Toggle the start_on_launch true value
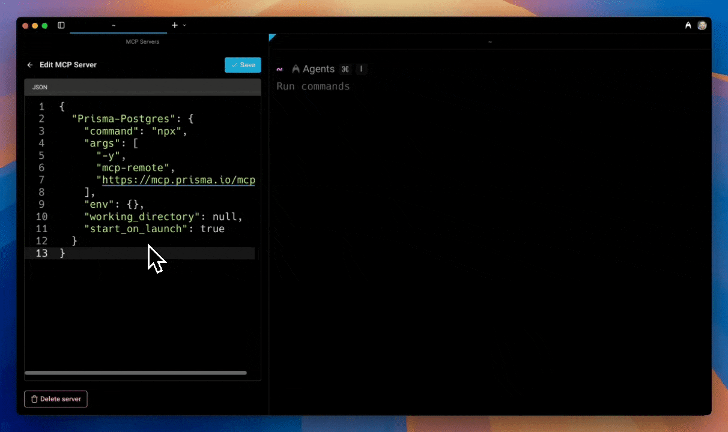Image resolution: width=728 pixels, height=432 pixels. pos(213,229)
